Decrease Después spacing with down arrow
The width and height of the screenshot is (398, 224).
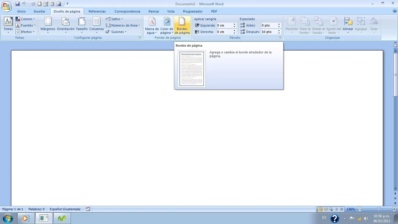(x=279, y=33)
